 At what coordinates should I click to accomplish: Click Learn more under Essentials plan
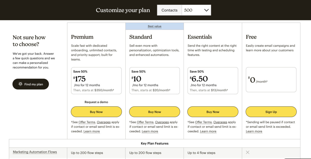(208, 131)
